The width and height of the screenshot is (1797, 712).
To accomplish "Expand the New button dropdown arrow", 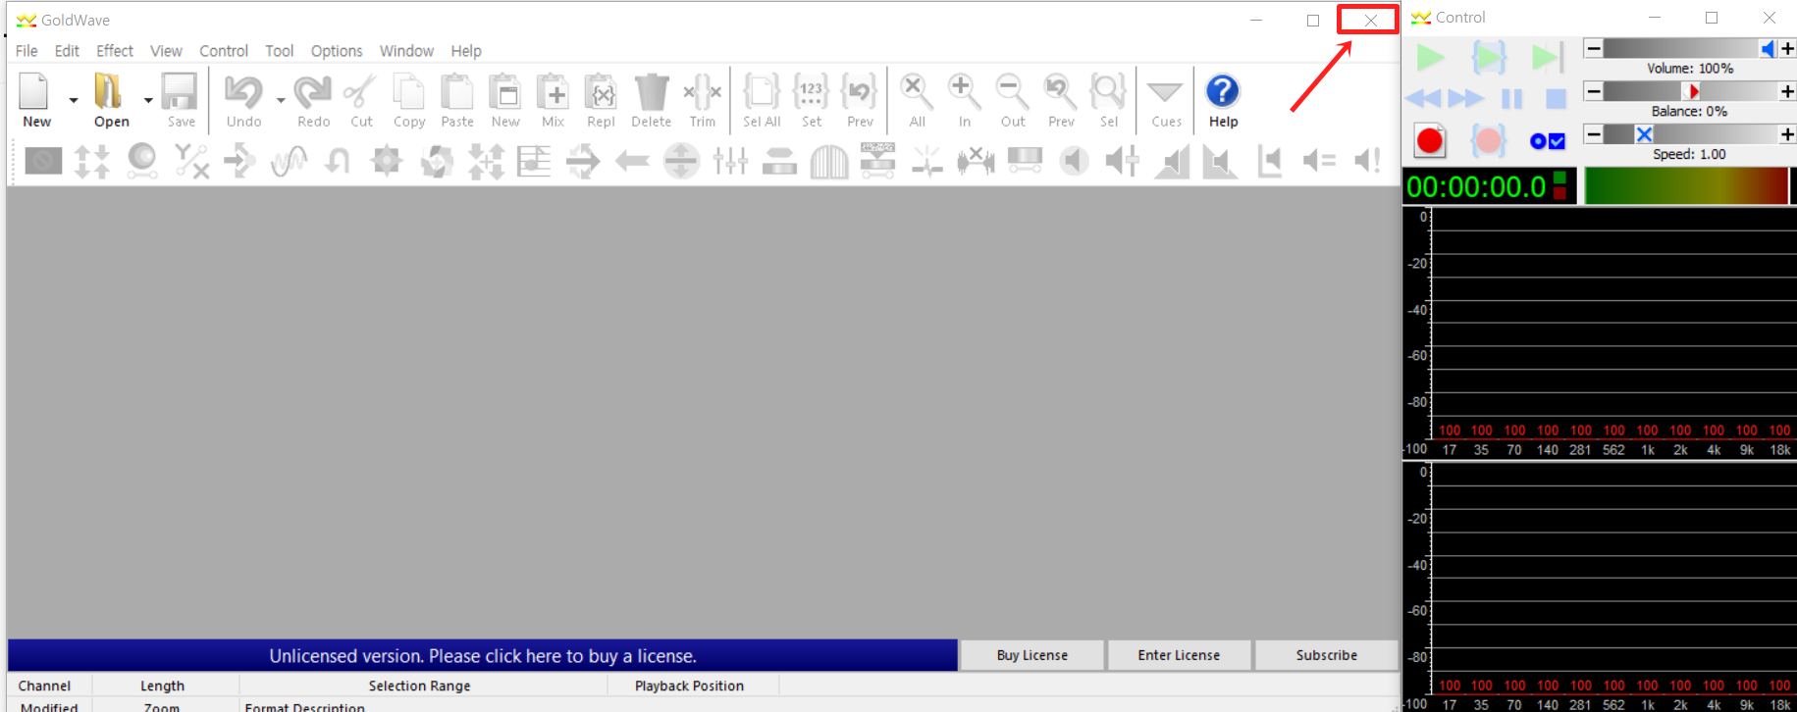I will (x=74, y=100).
